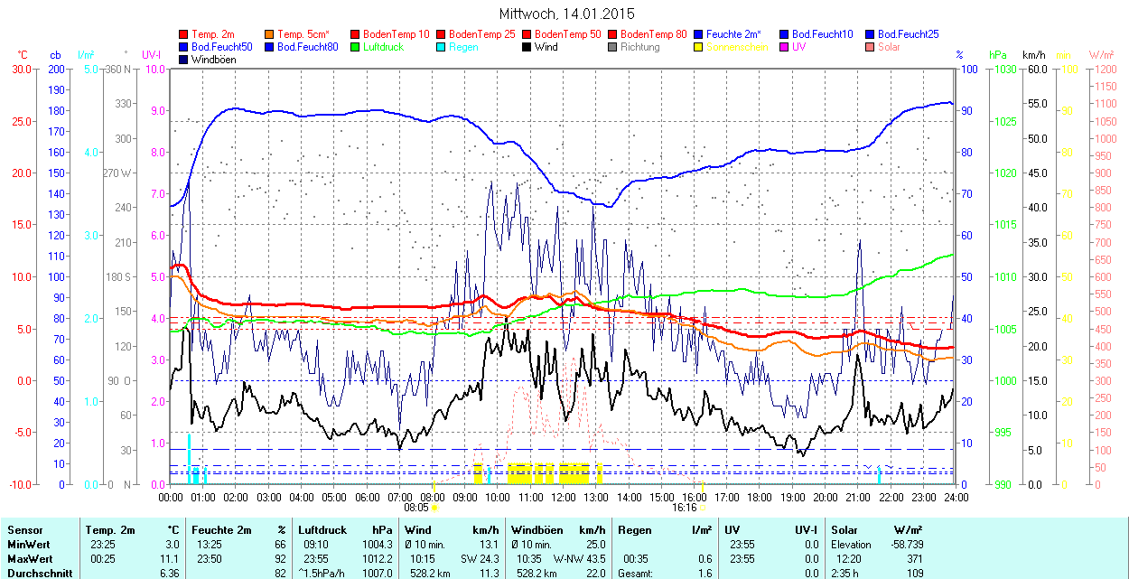Select the Luftdruck header in statistics table
Screen dimensions: 1129x579
[322, 530]
